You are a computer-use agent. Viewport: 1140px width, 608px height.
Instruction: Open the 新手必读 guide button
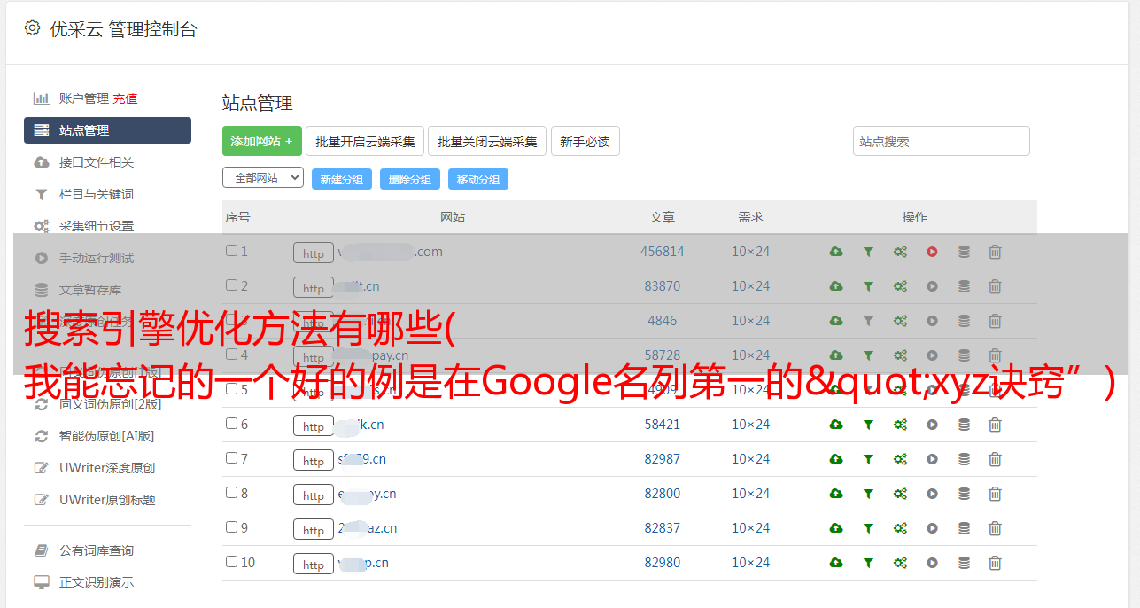click(x=585, y=141)
